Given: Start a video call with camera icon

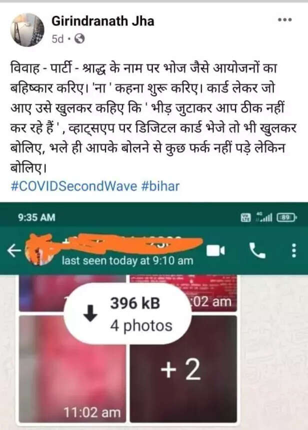Looking at the screenshot, I should click(215, 250).
